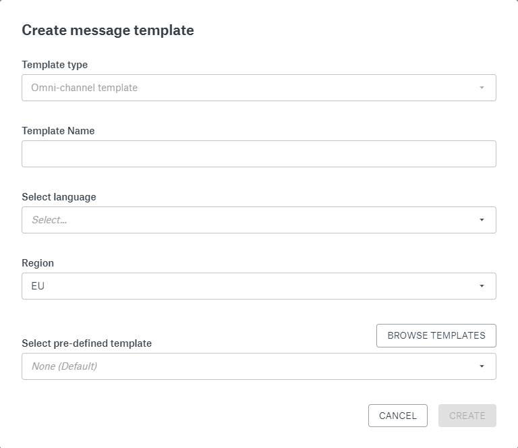This screenshot has height=448, width=518.
Task: Click the 'Create message template' heading
Action: coord(108,30)
